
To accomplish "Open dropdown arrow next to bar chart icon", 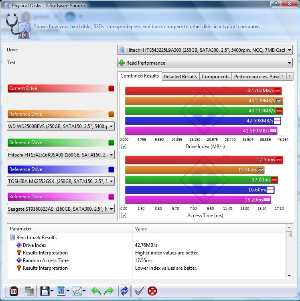I will click(x=68, y=291).
